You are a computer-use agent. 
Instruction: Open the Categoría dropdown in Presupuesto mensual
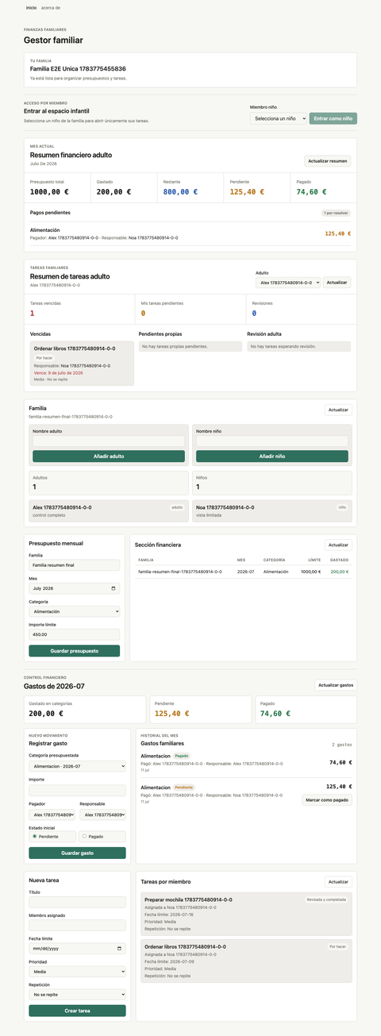pos(75,612)
